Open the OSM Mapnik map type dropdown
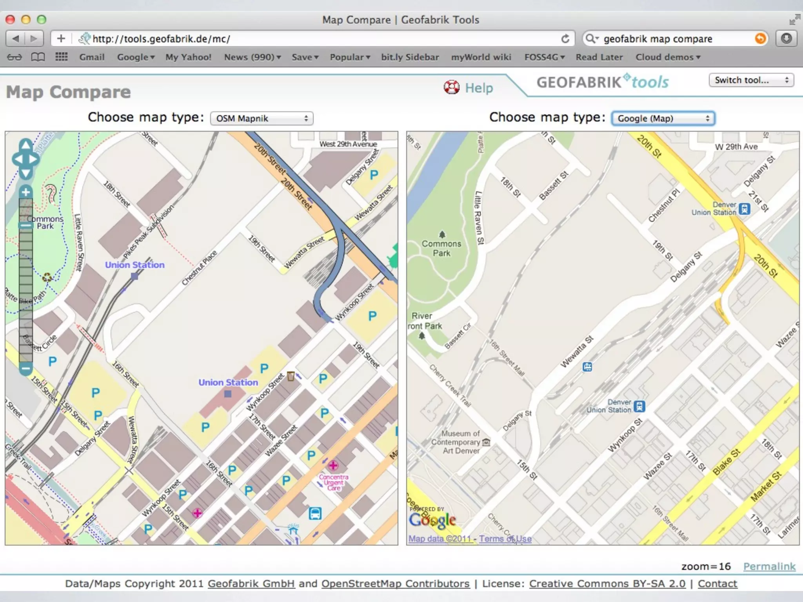 [262, 118]
